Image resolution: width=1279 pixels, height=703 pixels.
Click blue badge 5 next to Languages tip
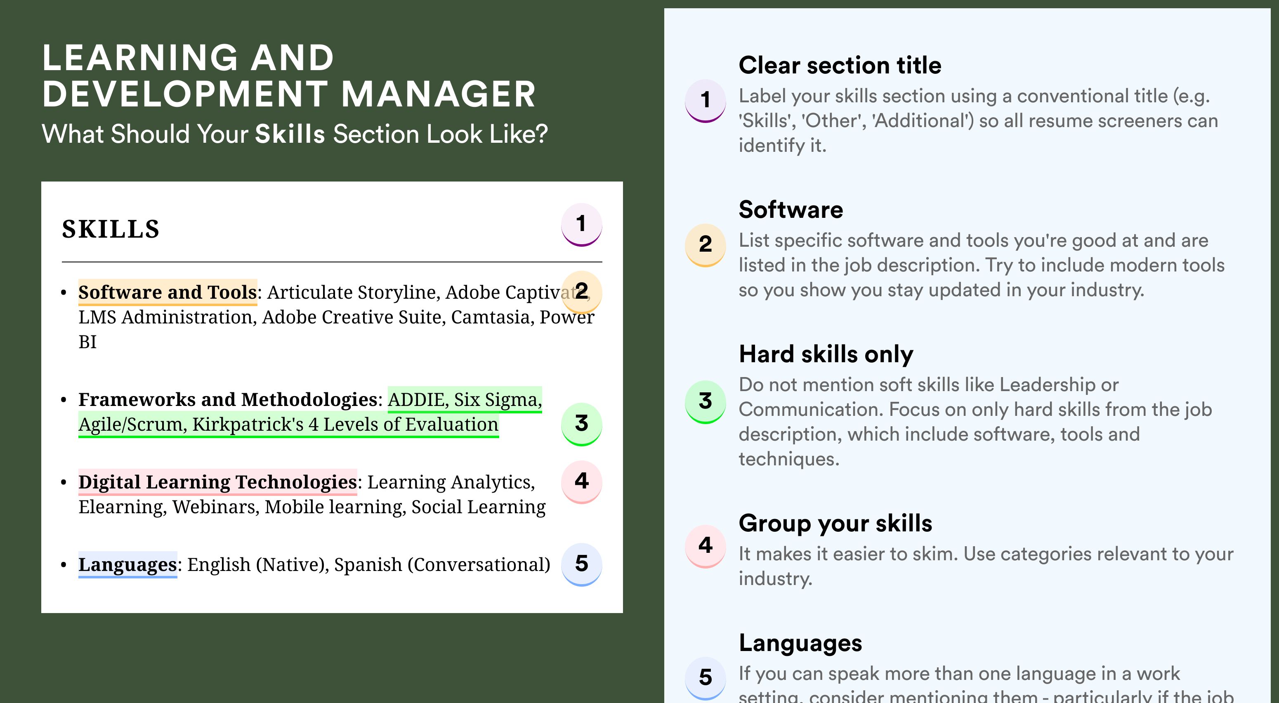click(706, 678)
